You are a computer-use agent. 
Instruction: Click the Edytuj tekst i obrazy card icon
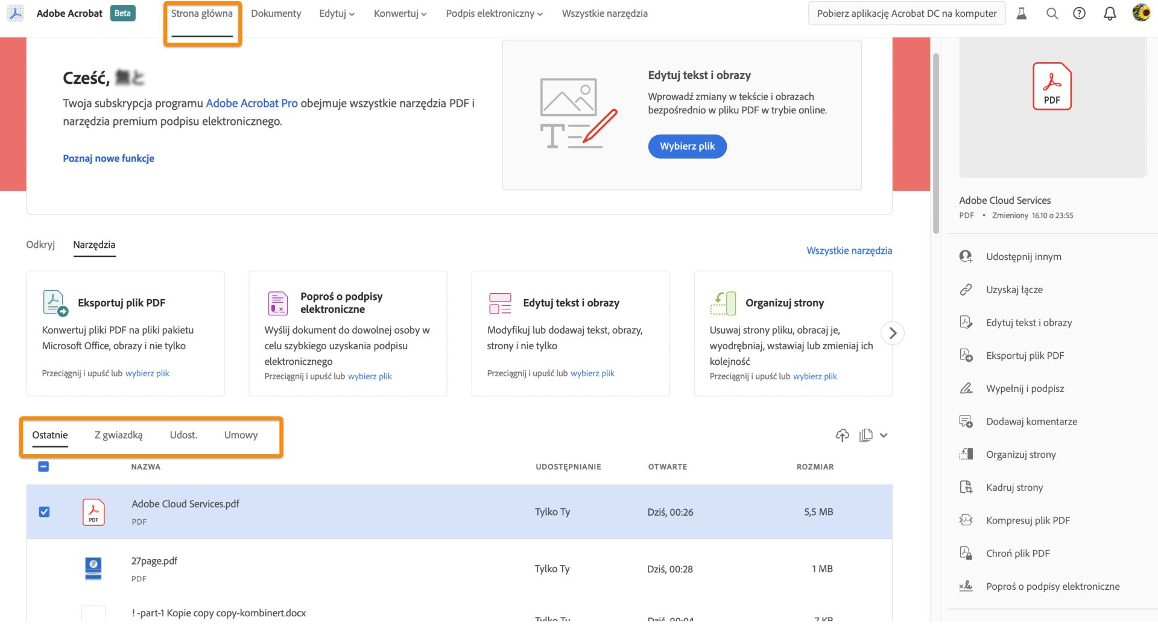click(x=500, y=303)
